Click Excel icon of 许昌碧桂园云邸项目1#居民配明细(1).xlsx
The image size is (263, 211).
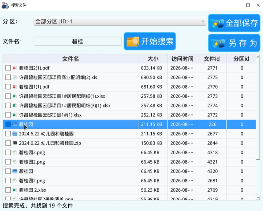[15, 96]
